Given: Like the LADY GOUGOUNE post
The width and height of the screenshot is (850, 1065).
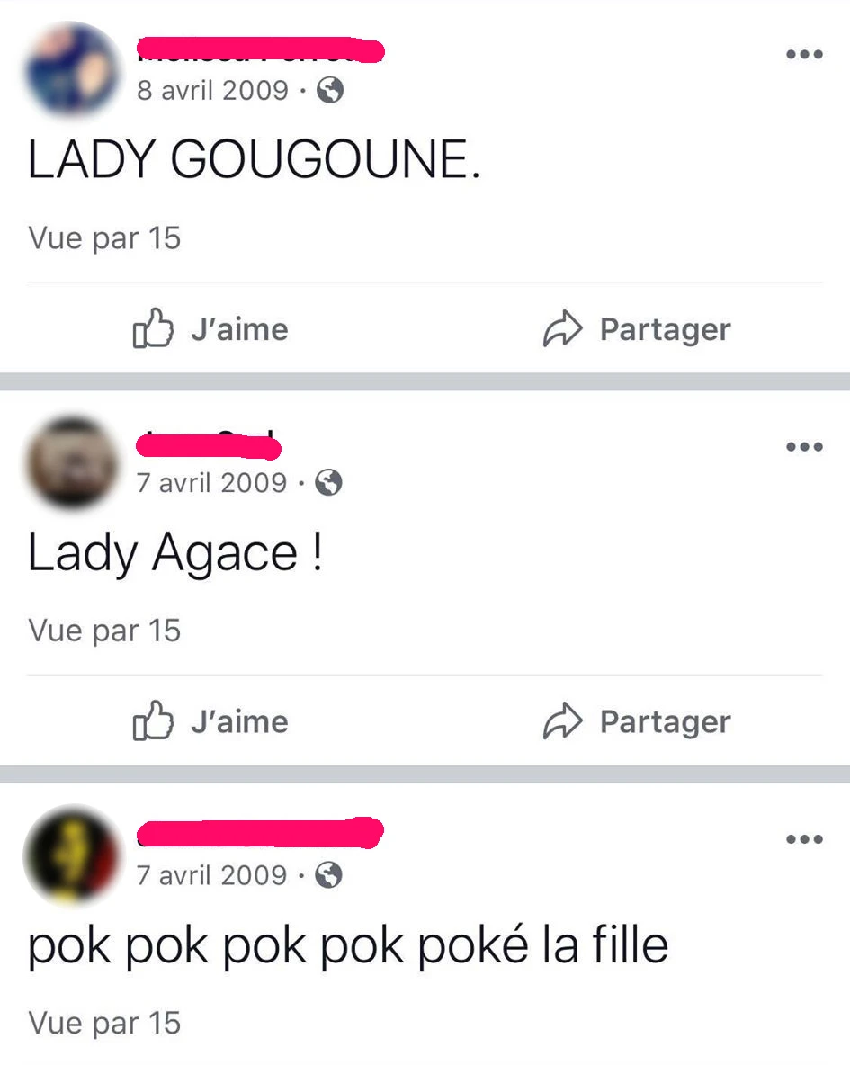Looking at the screenshot, I should point(210,328).
